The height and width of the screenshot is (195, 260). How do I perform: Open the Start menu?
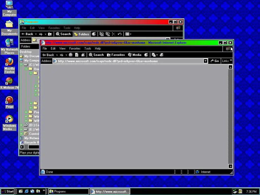coord(7,191)
